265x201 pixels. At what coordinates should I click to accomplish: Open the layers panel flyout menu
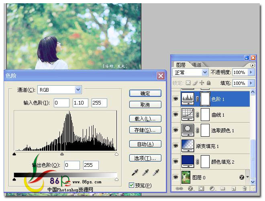tap(253, 65)
